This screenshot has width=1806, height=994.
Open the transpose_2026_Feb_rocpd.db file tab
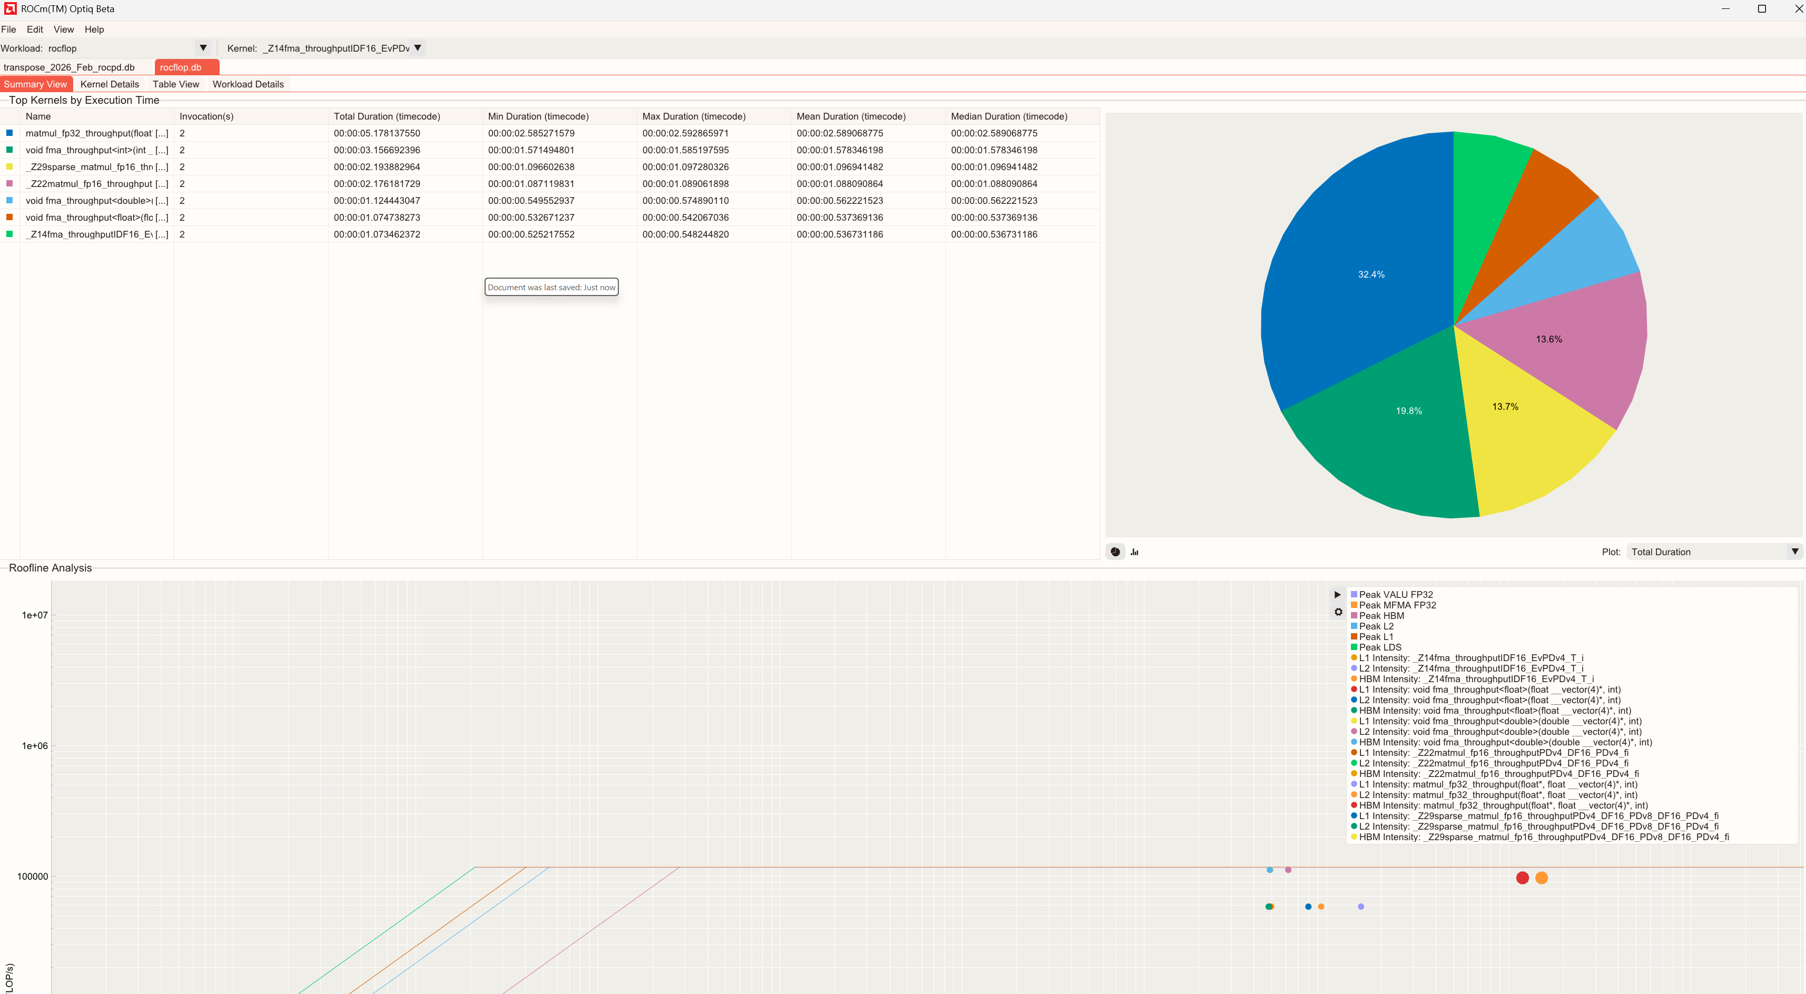[68, 67]
